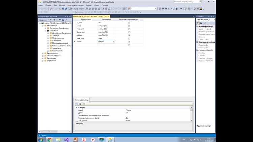Click the refresh icon in Object Explorer toolbar
The image size is (253, 142).
pyautogui.click(x=63, y=20)
